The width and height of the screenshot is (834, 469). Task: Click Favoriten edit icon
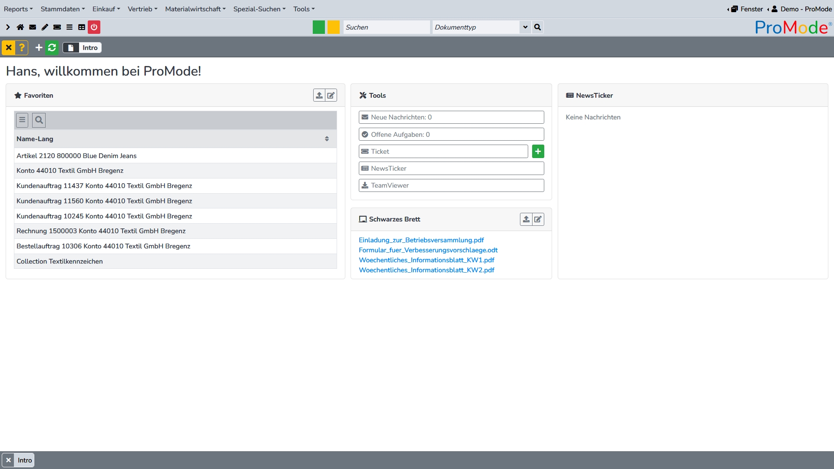click(x=331, y=96)
